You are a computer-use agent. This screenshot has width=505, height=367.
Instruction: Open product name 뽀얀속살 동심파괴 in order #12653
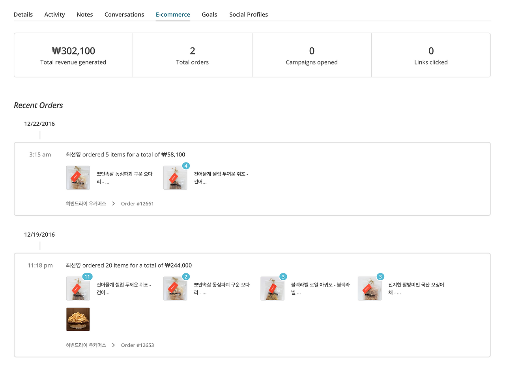coord(222,288)
